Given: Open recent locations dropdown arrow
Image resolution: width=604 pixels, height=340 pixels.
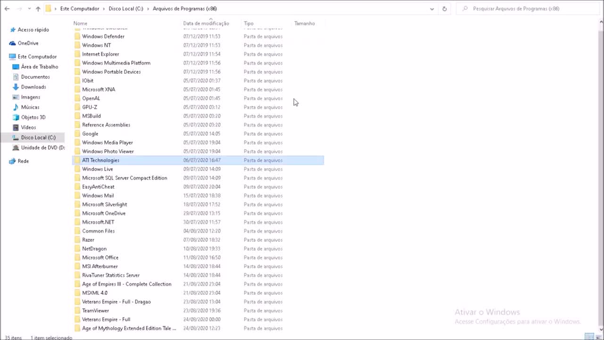Looking at the screenshot, I should (29, 8).
